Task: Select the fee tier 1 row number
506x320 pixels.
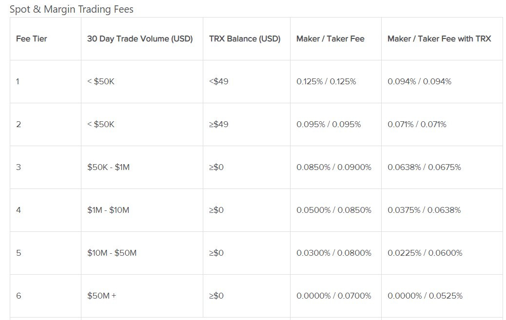Action: click(18, 81)
